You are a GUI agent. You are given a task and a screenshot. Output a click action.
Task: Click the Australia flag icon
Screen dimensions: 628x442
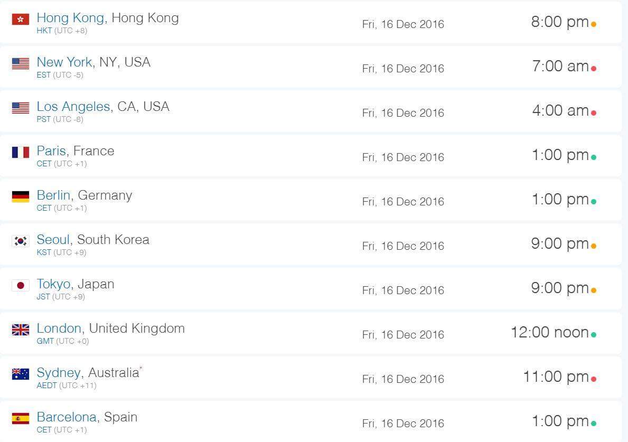[x=21, y=374]
